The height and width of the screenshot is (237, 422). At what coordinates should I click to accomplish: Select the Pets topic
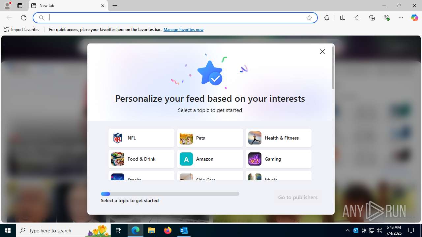pos(210,138)
